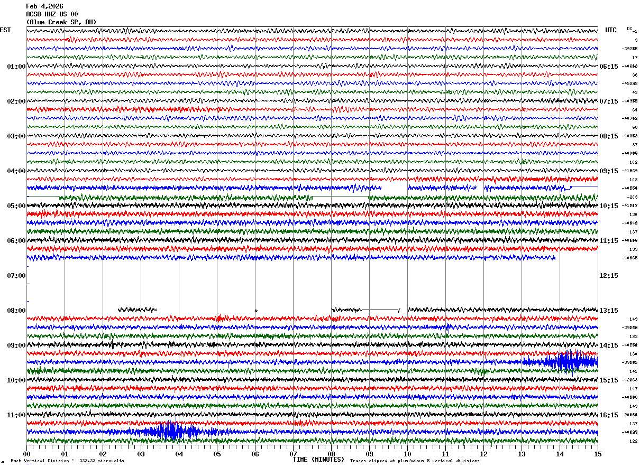
Task: Click the short black trace segment after 08:00 EST
Action: pyautogui.click(x=138, y=310)
